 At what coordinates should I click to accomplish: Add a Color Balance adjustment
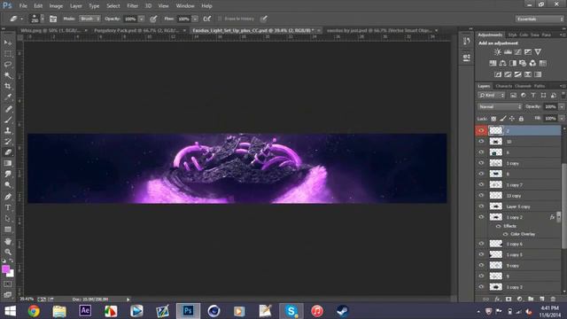[502, 63]
